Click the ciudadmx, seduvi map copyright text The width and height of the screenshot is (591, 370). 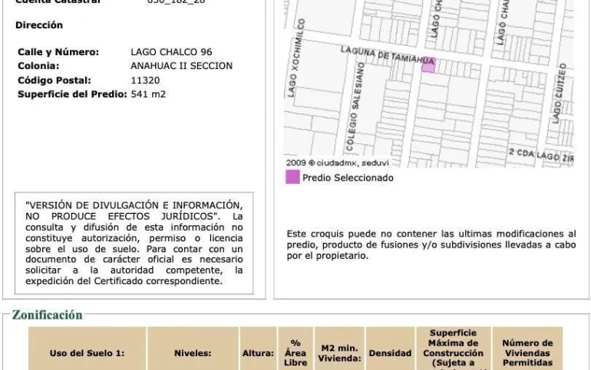click(x=338, y=162)
